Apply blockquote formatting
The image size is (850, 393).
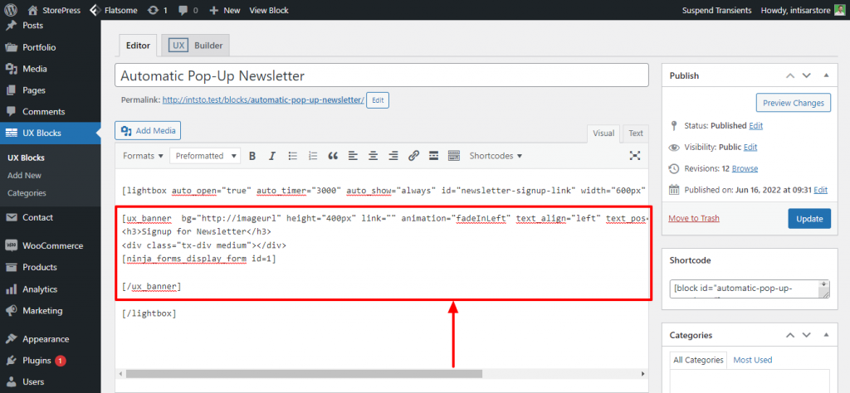[x=333, y=156]
